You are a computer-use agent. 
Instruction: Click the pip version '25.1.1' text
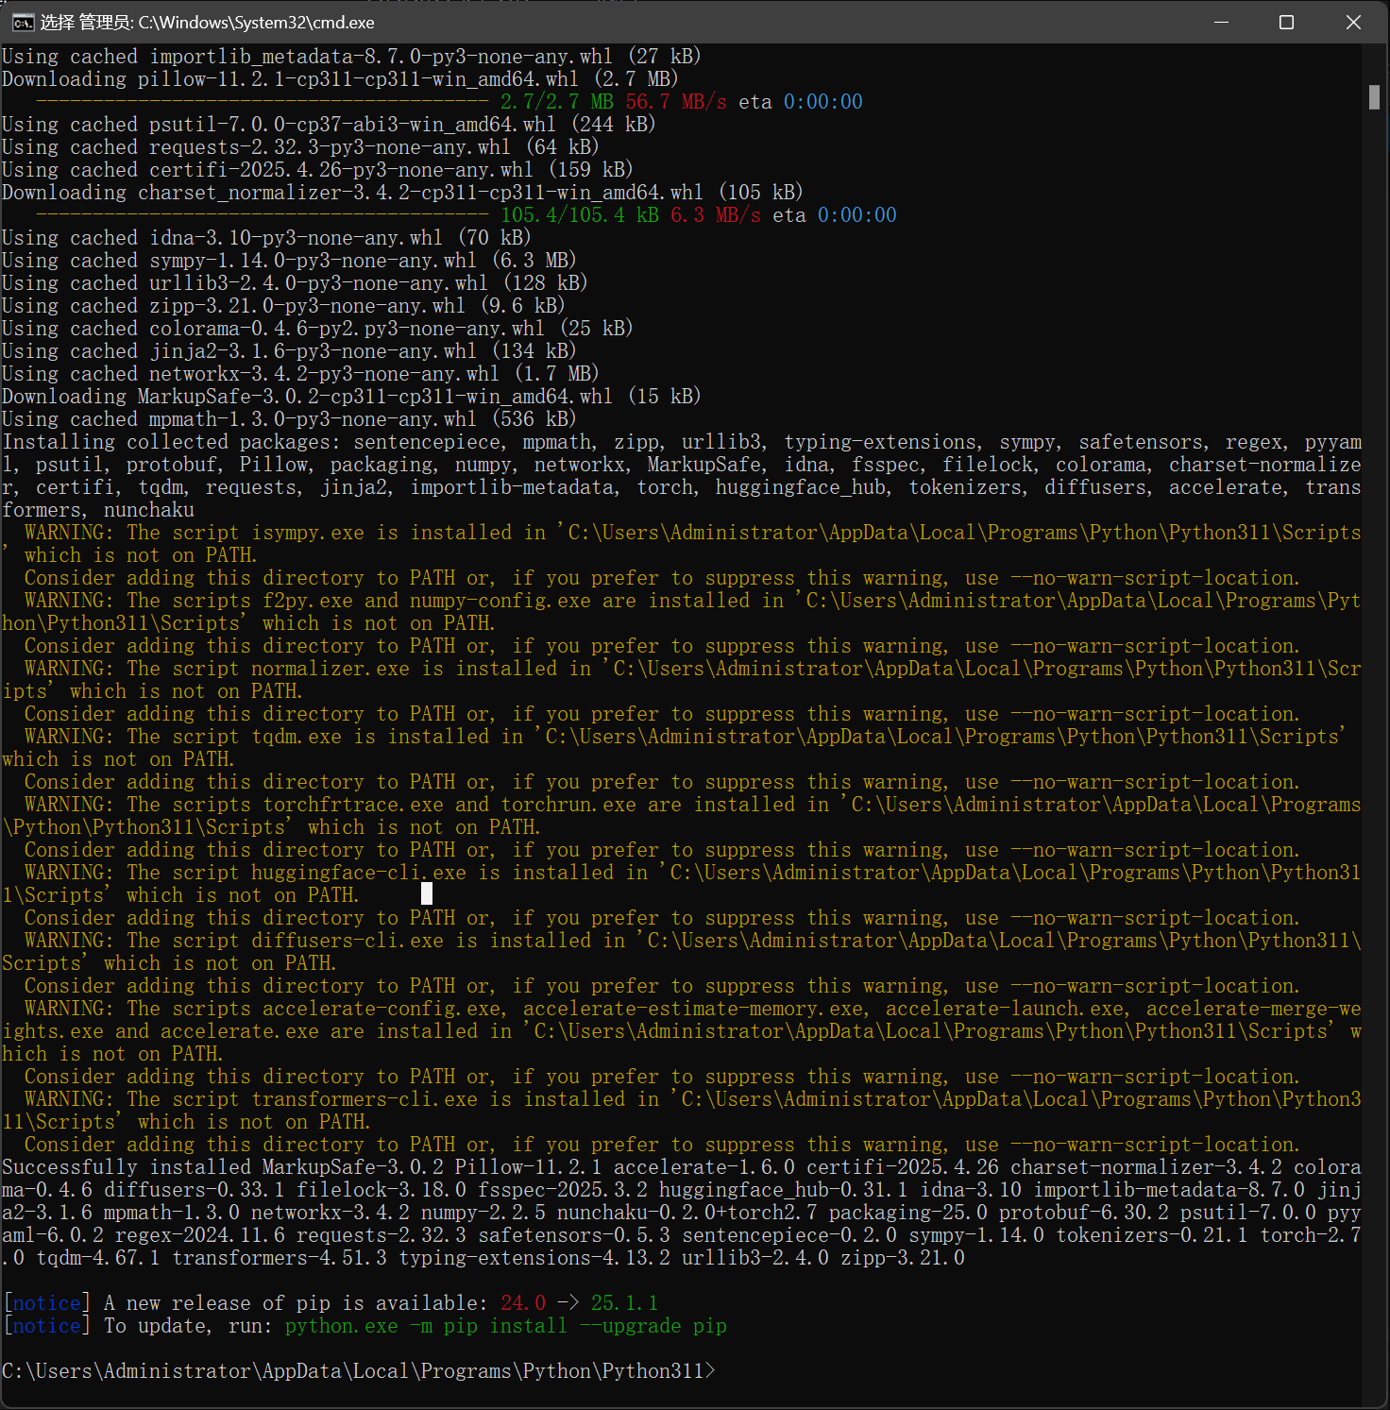[x=624, y=1303]
